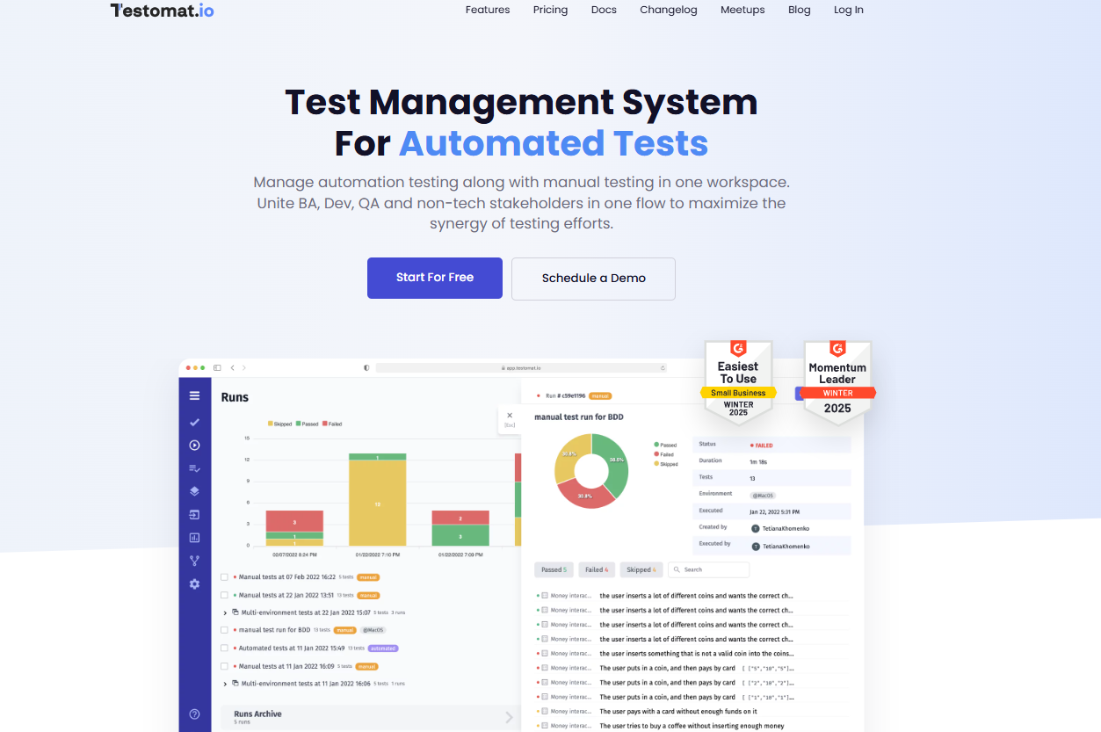Select the layers icon in the sidebar
The image size is (1101, 732).
point(194,490)
